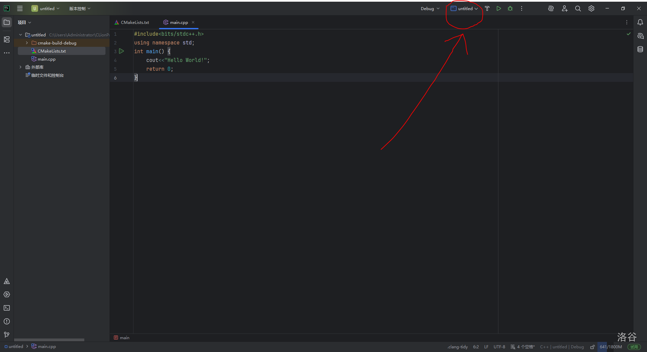
Task: Open the AI Assistant chat panel
Action: [640, 36]
